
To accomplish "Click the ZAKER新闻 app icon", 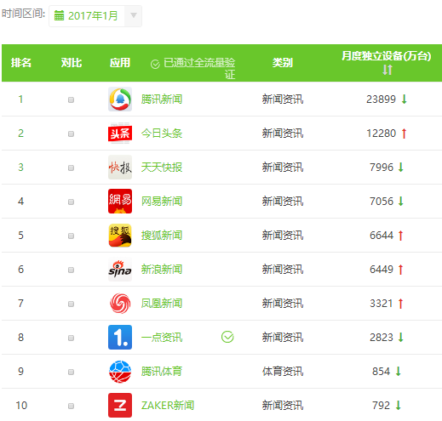I will point(120,406).
